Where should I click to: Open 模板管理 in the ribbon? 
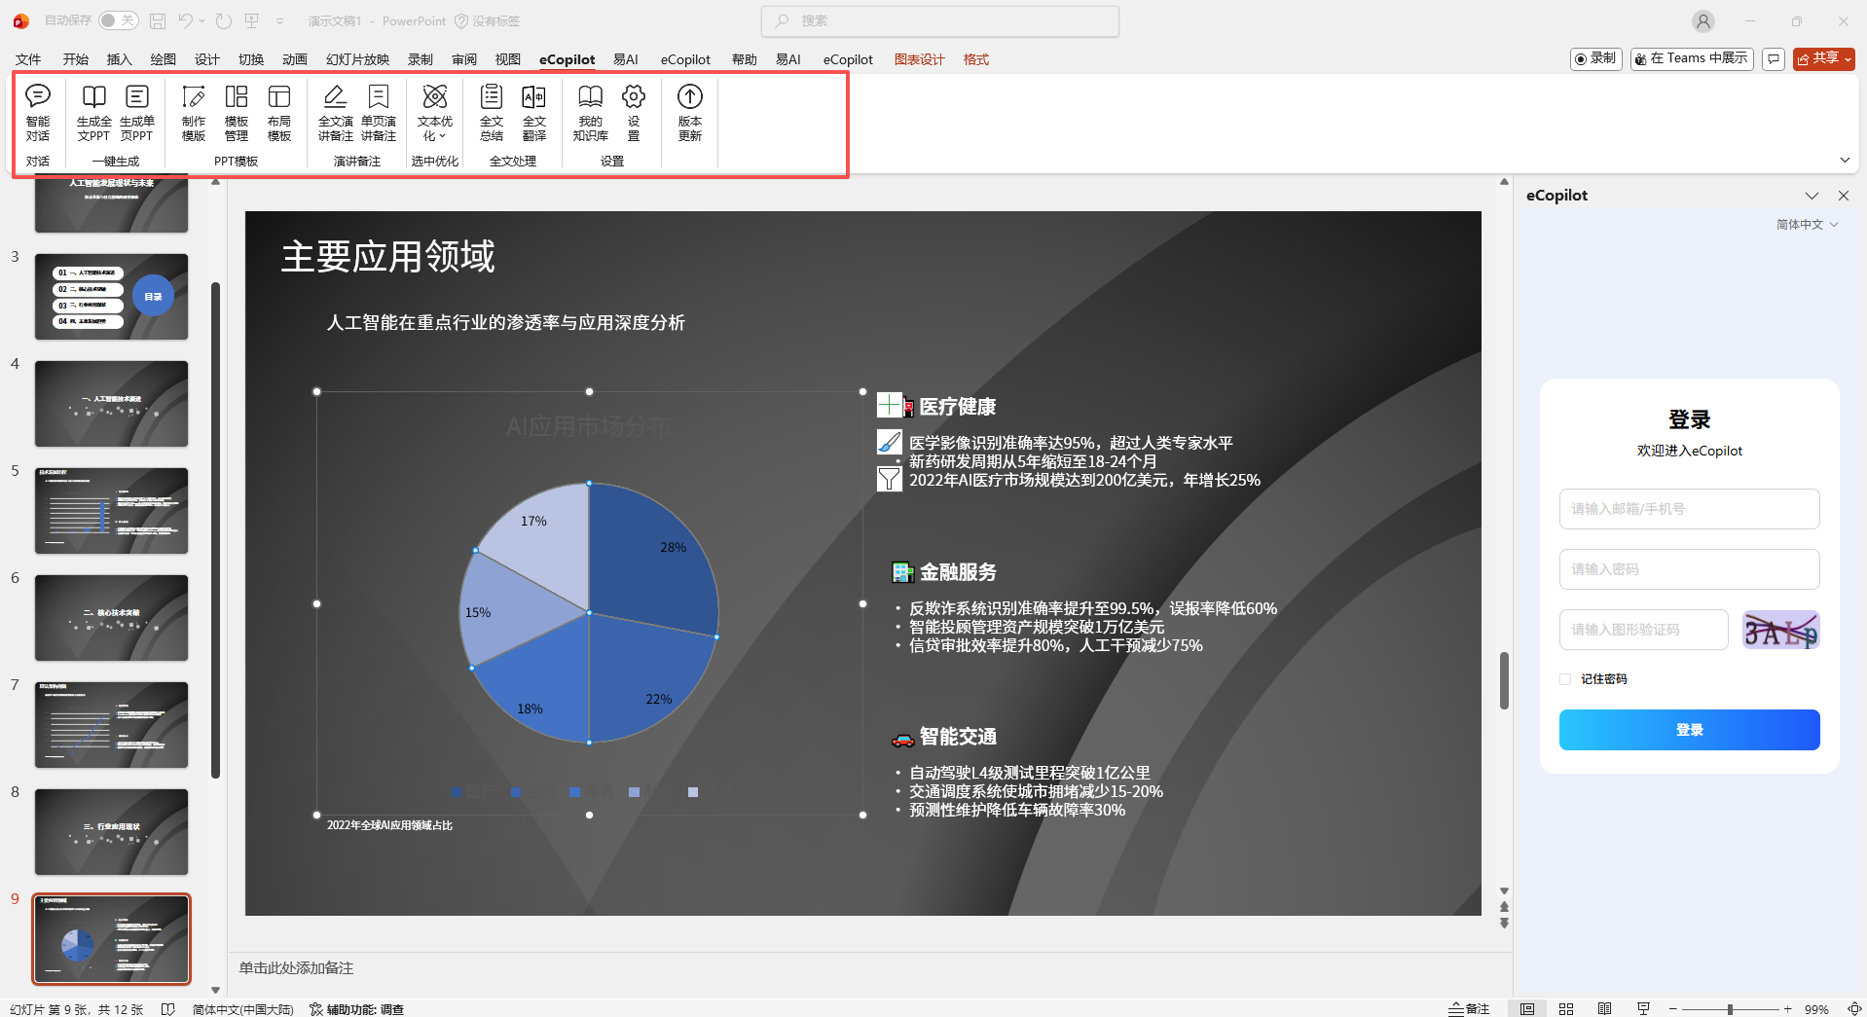pyautogui.click(x=236, y=112)
